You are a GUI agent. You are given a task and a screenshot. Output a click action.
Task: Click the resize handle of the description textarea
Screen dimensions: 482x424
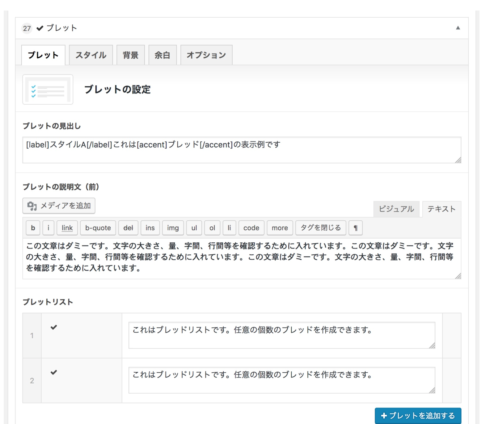(458, 276)
